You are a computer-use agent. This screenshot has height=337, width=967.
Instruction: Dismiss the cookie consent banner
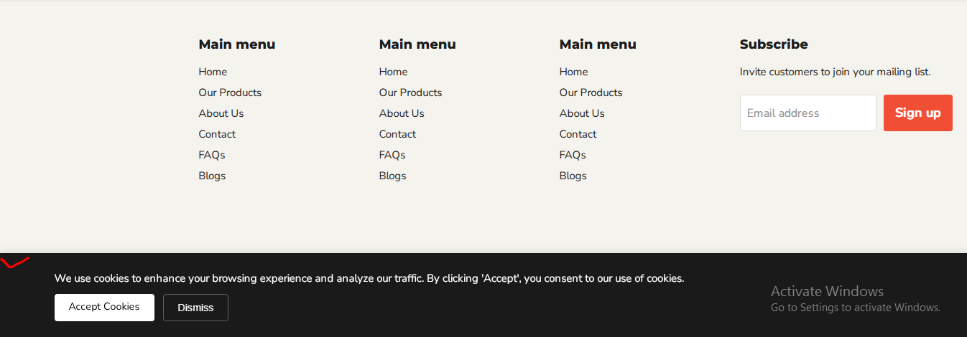click(195, 308)
